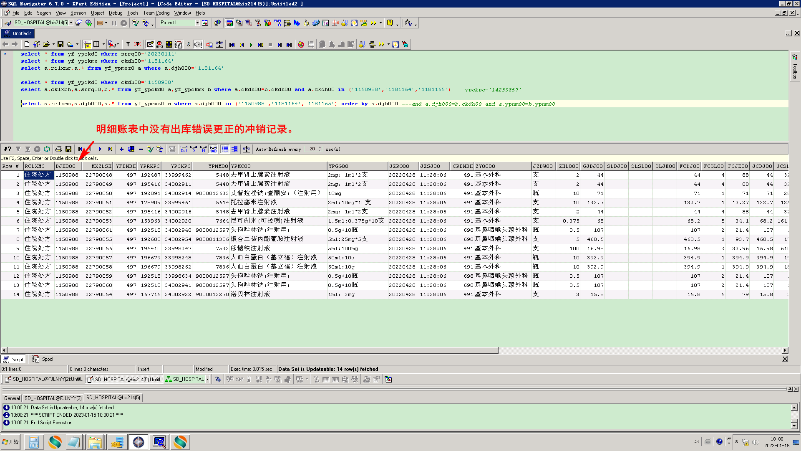Open the Project1 dropdown list
This screenshot has width=801, height=451.
point(197,23)
